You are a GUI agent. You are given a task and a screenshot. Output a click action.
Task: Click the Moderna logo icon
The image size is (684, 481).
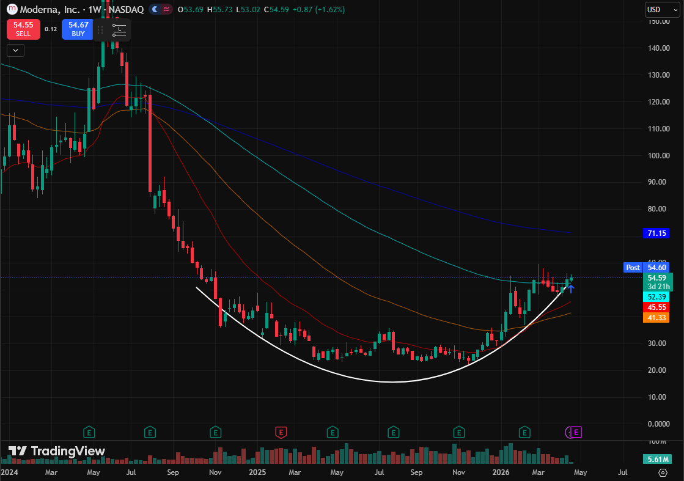pos(12,9)
